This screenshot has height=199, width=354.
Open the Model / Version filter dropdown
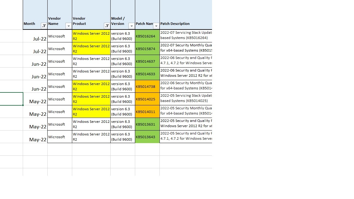(132, 26)
